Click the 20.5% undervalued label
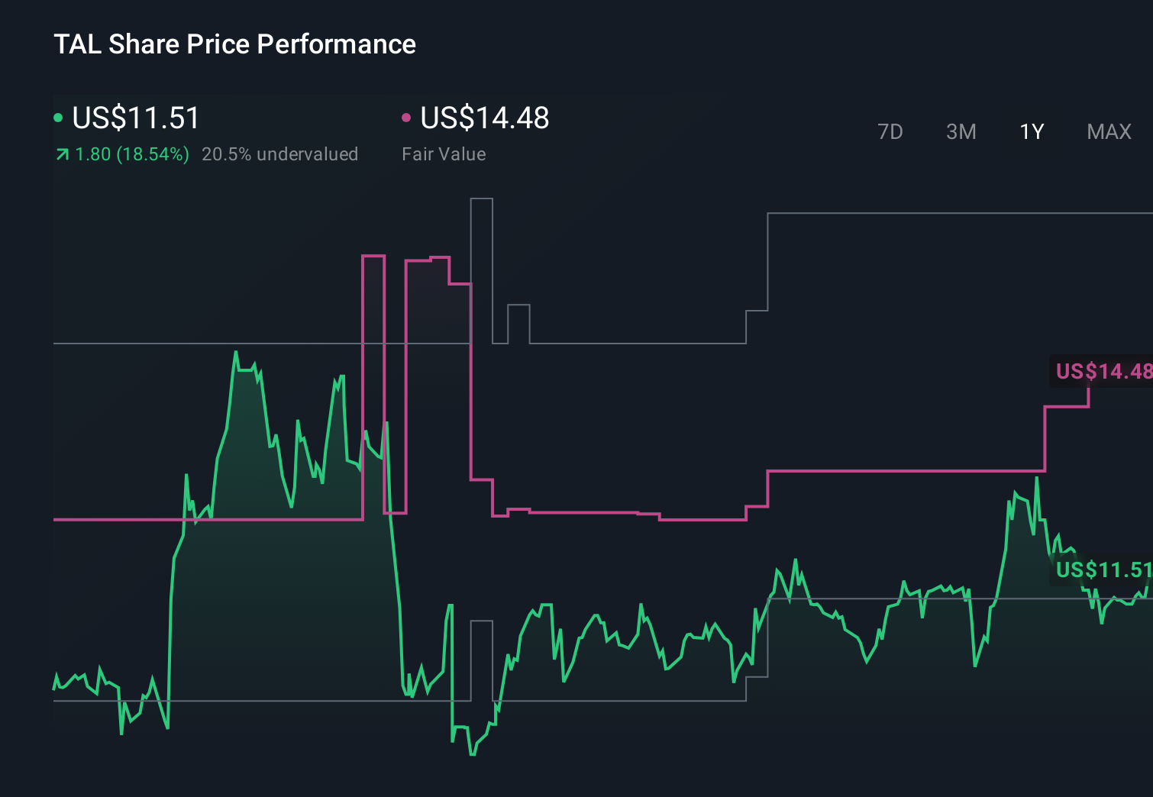The image size is (1153, 797). [280, 153]
